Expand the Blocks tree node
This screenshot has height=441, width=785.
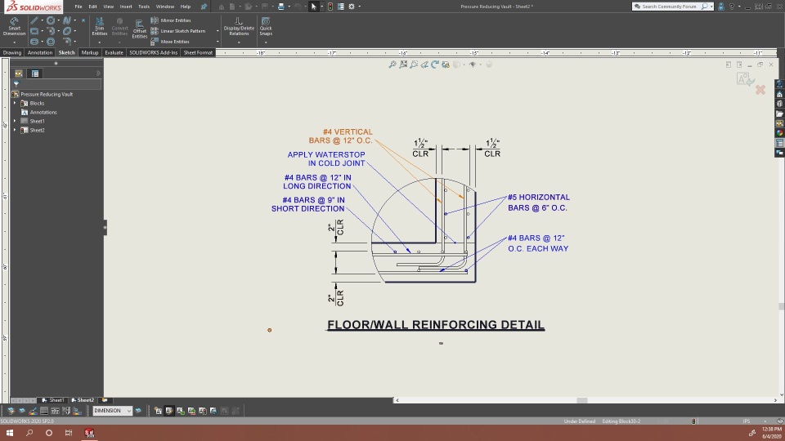click(15, 103)
